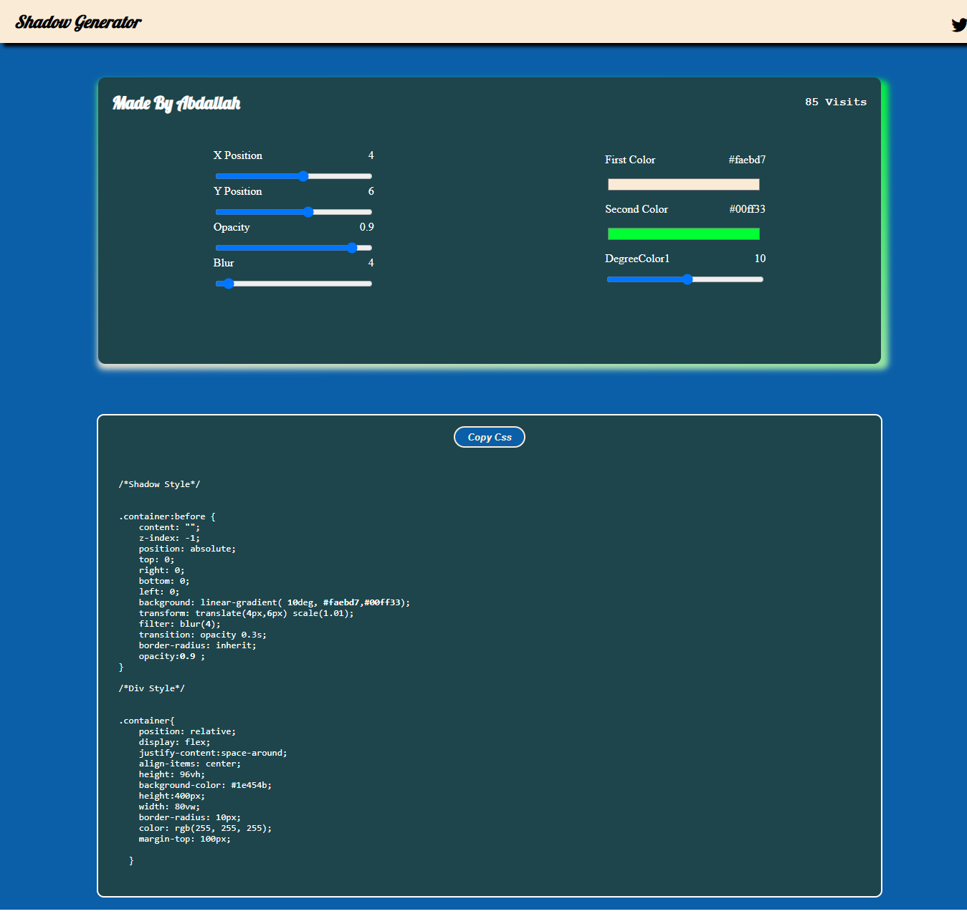Click the Blur label
The image size is (967, 914).
[224, 263]
